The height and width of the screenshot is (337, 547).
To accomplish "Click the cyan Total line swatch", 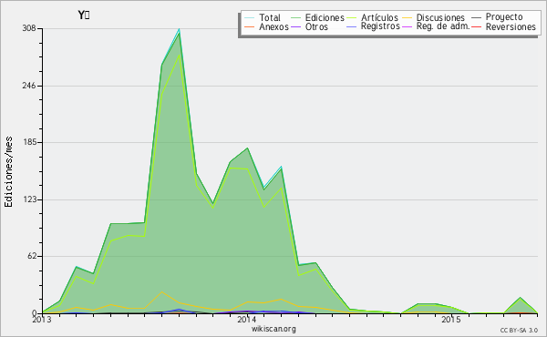I will (250, 18).
